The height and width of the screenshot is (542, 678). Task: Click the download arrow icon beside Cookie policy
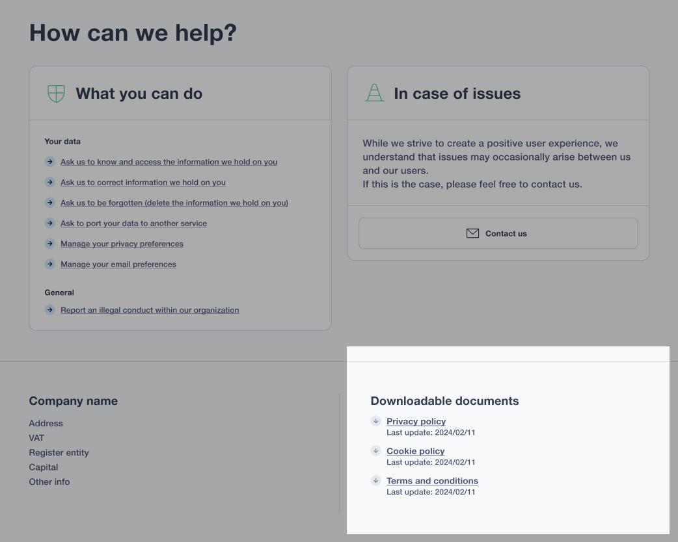pyautogui.click(x=375, y=451)
